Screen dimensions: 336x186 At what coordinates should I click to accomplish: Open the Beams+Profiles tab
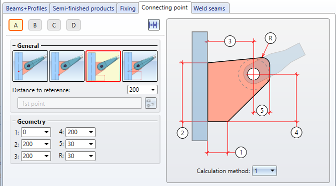26,8
